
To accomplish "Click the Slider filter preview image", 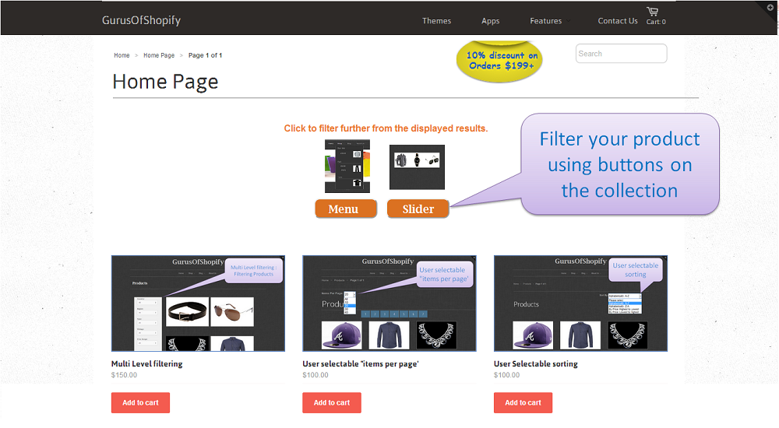I will click(417, 167).
